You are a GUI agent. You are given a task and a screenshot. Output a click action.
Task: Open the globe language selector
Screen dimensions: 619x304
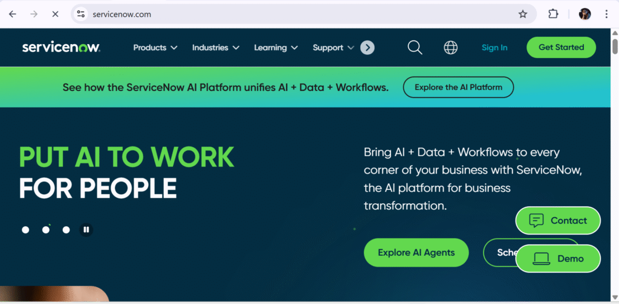coord(450,48)
